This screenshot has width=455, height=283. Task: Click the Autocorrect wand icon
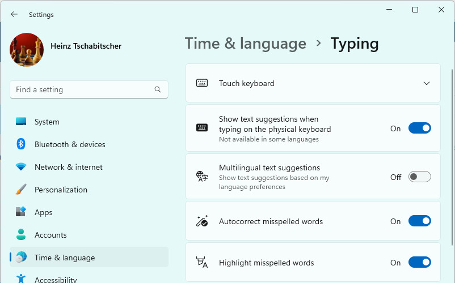tap(202, 221)
